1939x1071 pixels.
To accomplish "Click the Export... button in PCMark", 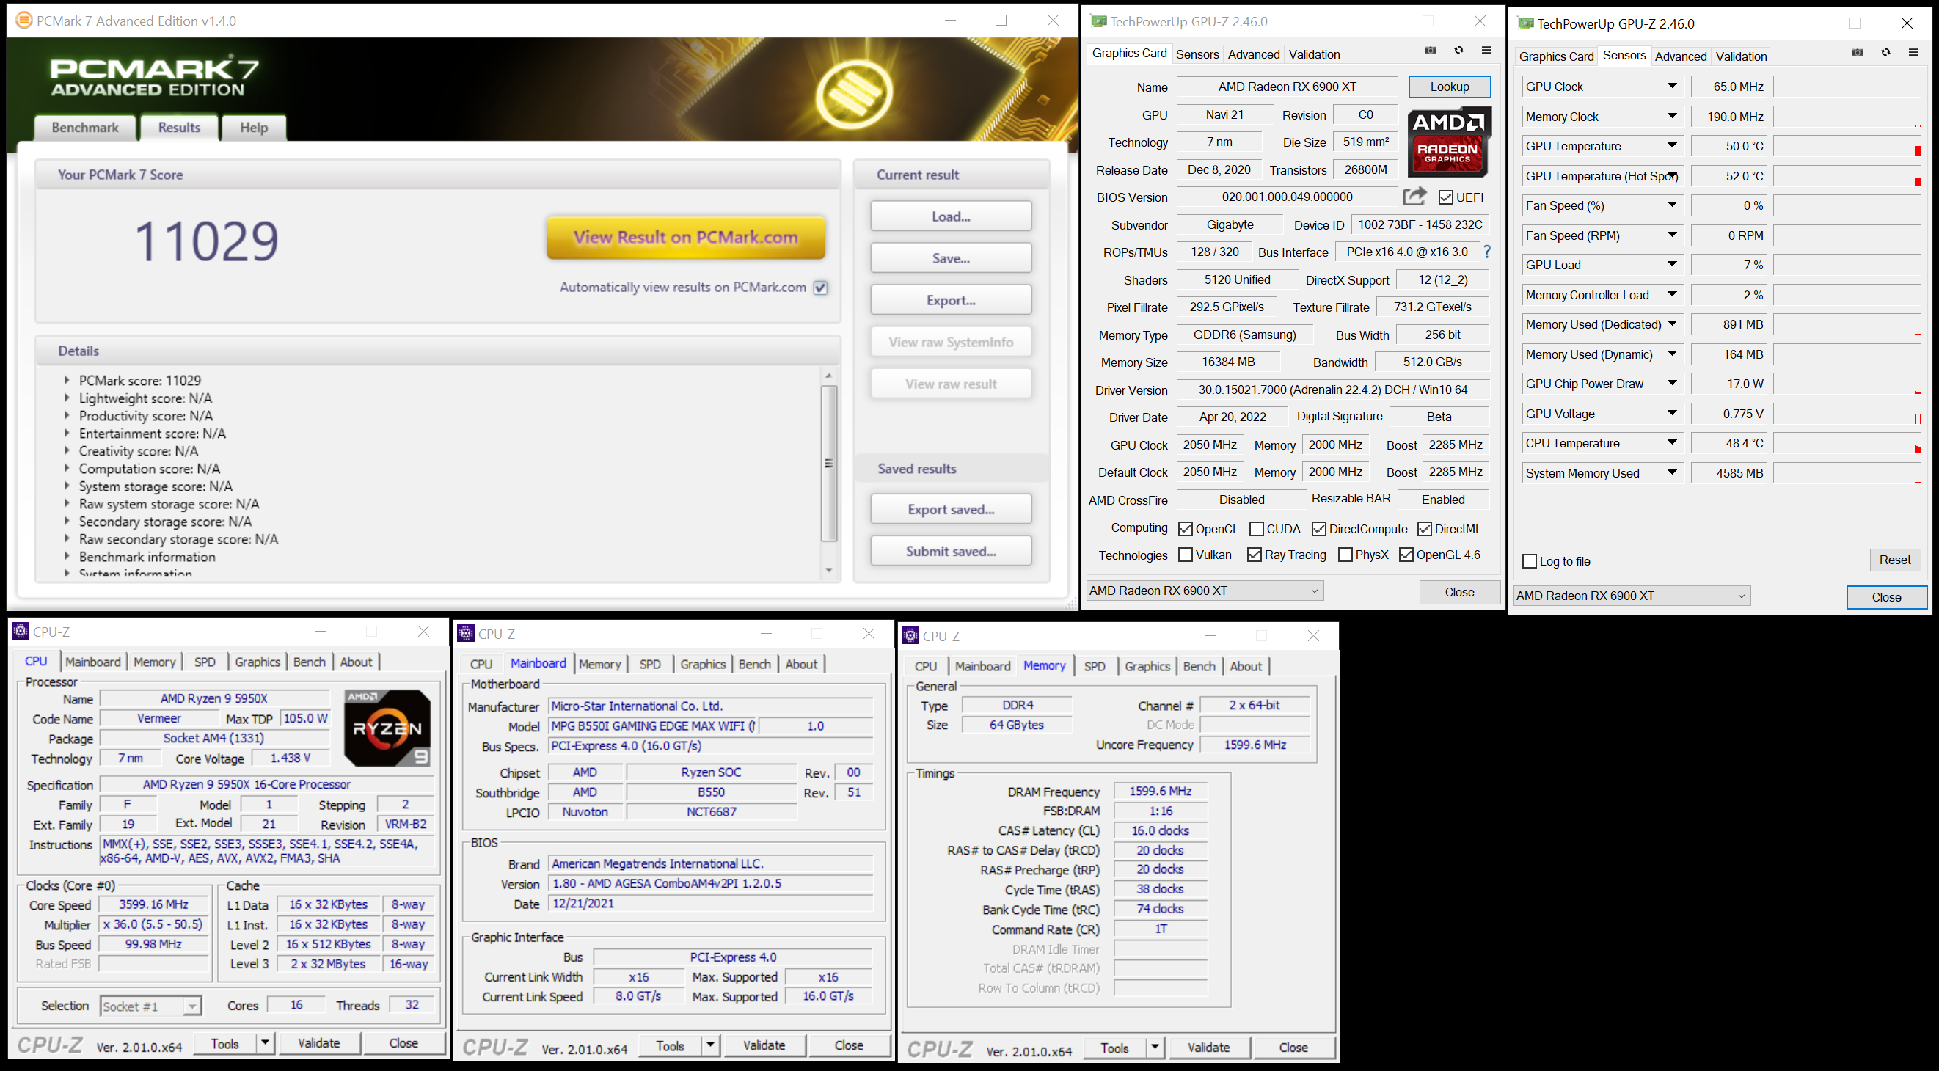I will click(x=951, y=299).
